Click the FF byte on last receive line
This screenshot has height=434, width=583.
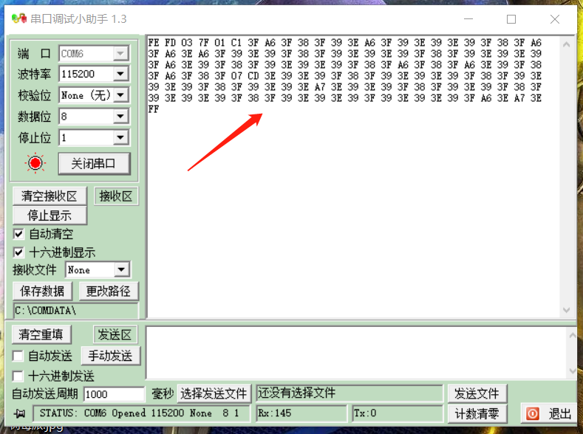click(x=154, y=109)
